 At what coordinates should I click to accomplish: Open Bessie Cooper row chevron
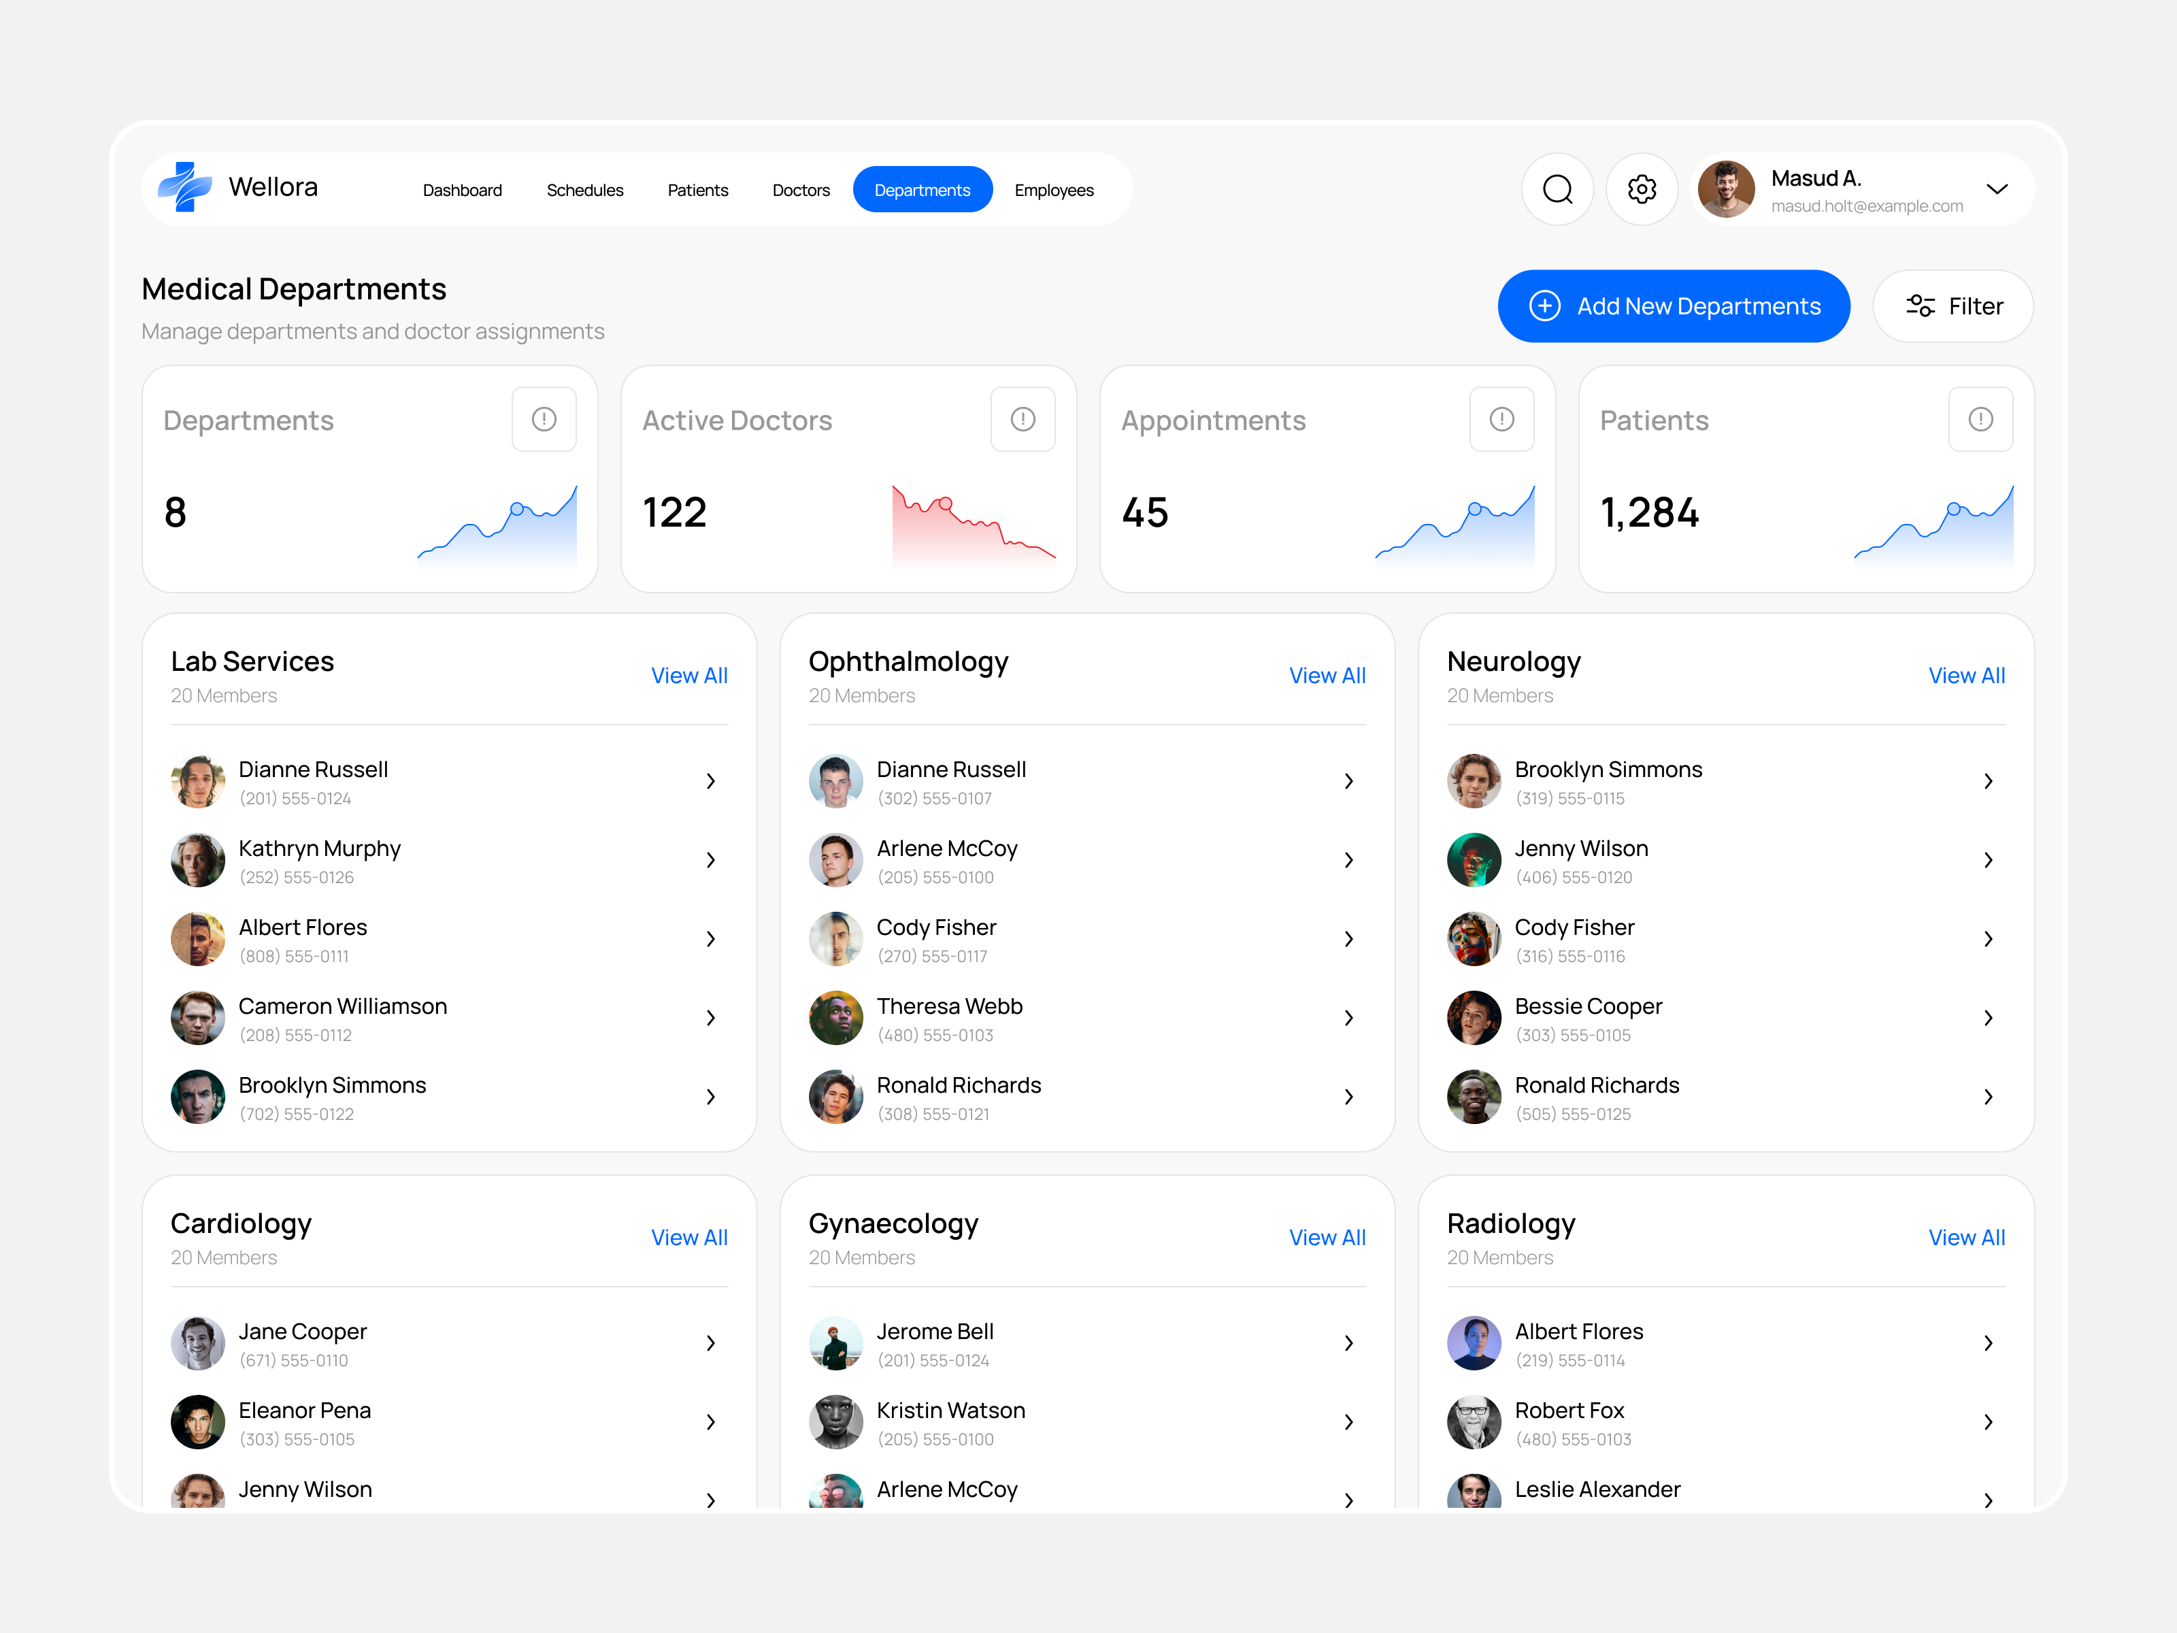pos(1988,1018)
